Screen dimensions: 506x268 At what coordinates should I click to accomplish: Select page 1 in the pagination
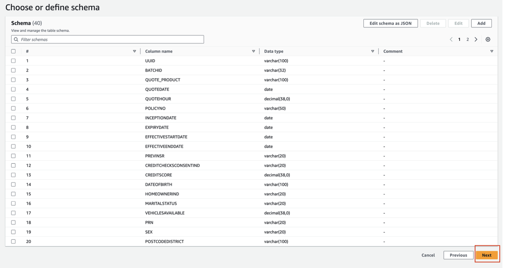[459, 39]
